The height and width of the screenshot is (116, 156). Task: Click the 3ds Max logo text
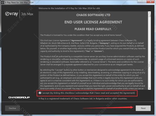tap(27, 14)
